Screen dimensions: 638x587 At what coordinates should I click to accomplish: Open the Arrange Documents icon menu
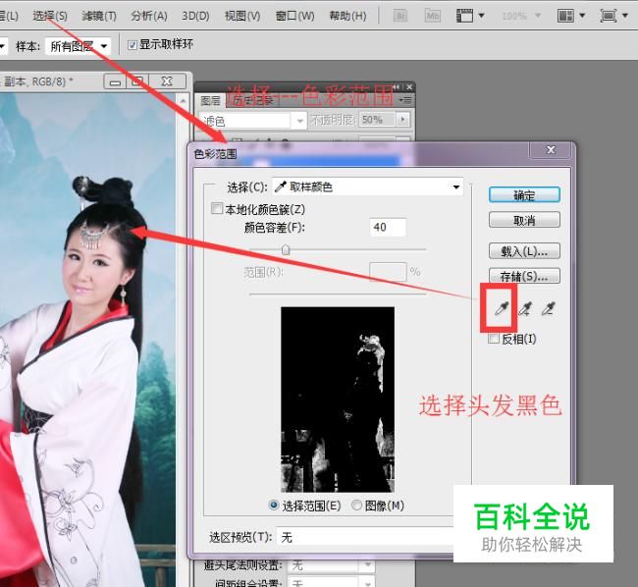(x=571, y=17)
